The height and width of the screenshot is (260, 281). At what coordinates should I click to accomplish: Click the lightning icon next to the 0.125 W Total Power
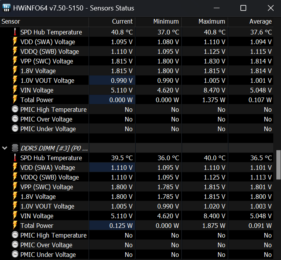tap(15, 226)
